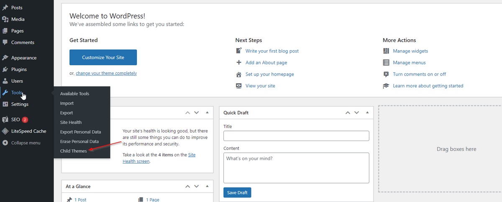Click the What's on your mind content box
The height and width of the screenshot is (202, 502).
click(x=296, y=168)
